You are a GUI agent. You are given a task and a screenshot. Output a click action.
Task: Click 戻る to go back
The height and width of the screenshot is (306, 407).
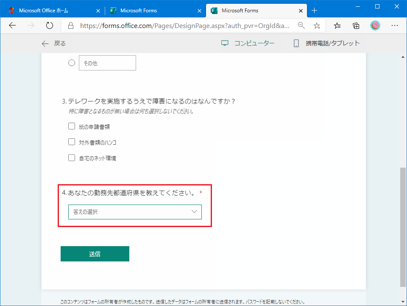coord(53,43)
